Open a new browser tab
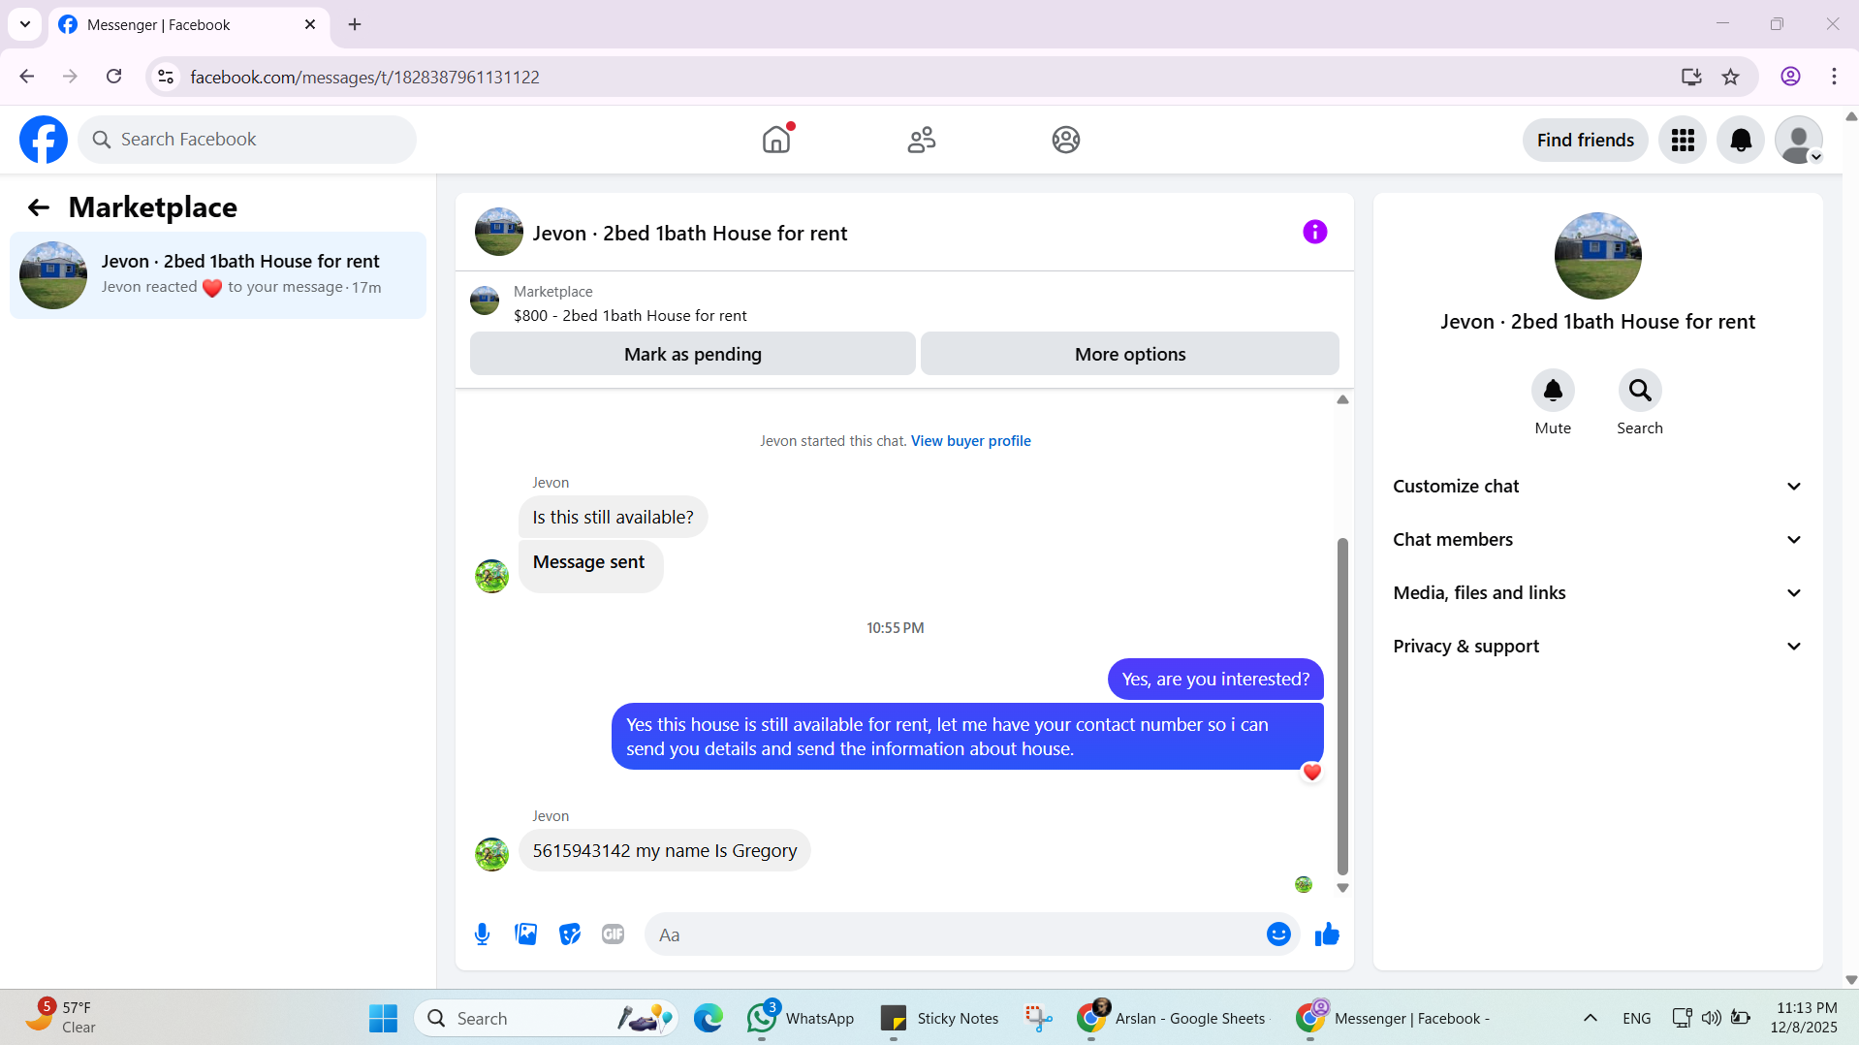The width and height of the screenshot is (1859, 1045). 355,25
